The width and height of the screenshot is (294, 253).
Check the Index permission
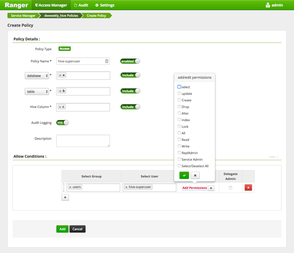coord(179,120)
